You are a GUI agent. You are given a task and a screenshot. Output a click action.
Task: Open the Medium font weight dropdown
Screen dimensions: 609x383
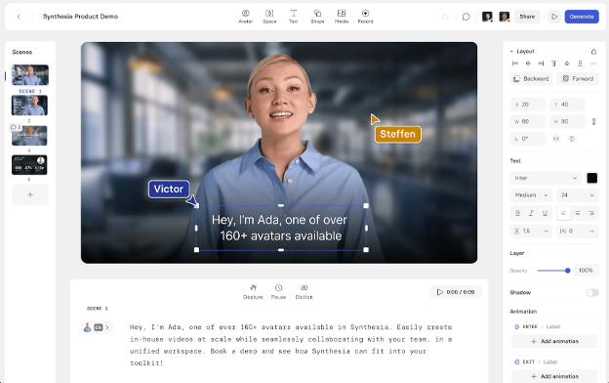click(x=531, y=195)
